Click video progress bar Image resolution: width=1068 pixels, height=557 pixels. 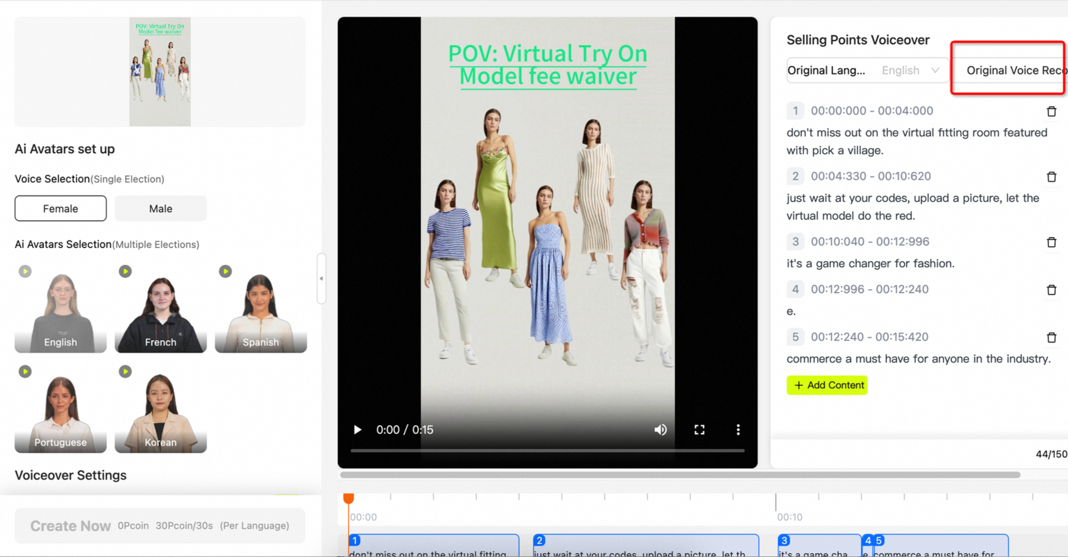tap(547, 451)
